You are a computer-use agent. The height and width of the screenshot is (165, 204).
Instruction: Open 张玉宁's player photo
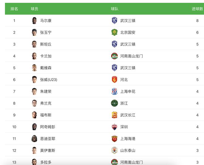coord(34,32)
